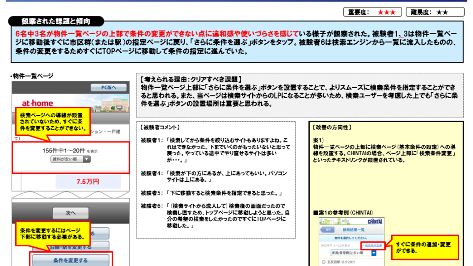473x266 pixels.
Task: Click the CHINTAI logo in reference example
Action: pyautogui.click(x=374, y=222)
